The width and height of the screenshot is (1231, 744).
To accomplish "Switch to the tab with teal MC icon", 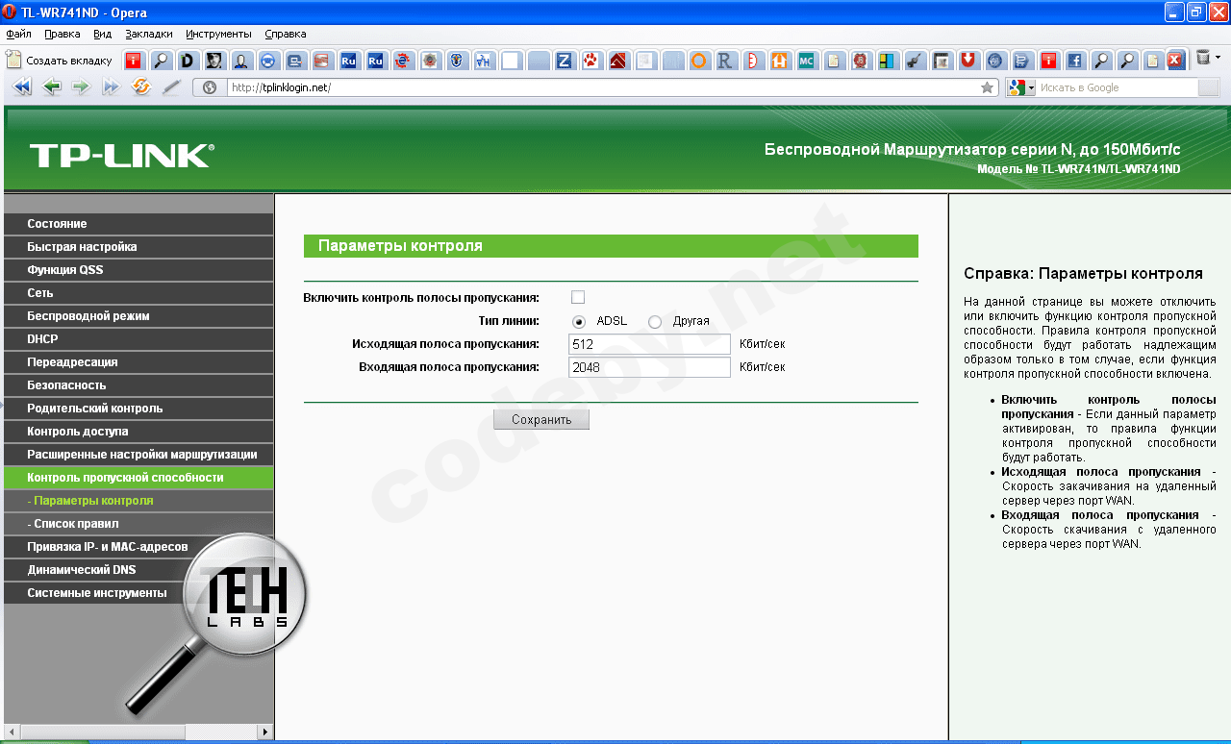I will coord(807,61).
